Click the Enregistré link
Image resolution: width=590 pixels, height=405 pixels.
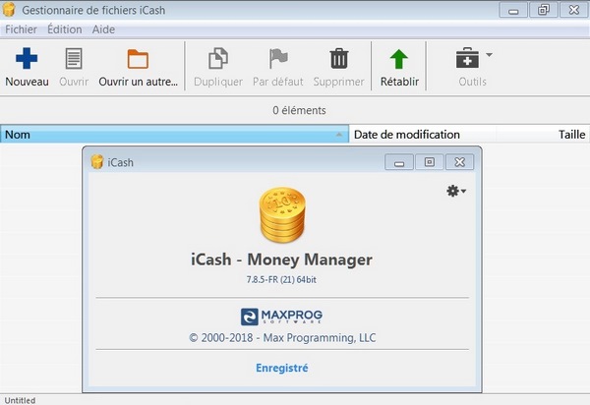point(282,368)
